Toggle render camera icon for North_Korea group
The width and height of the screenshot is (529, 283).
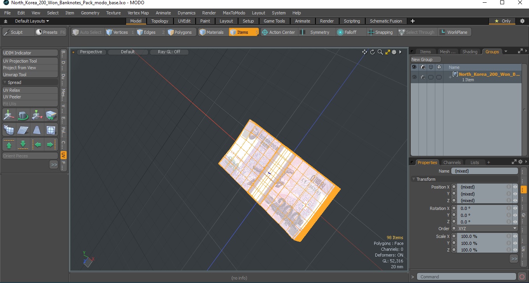click(x=422, y=77)
